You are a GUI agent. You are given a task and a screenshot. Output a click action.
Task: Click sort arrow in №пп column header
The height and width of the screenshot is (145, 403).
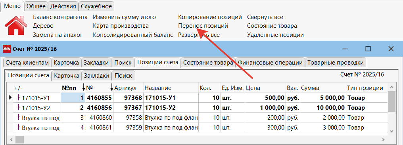coord(83,88)
